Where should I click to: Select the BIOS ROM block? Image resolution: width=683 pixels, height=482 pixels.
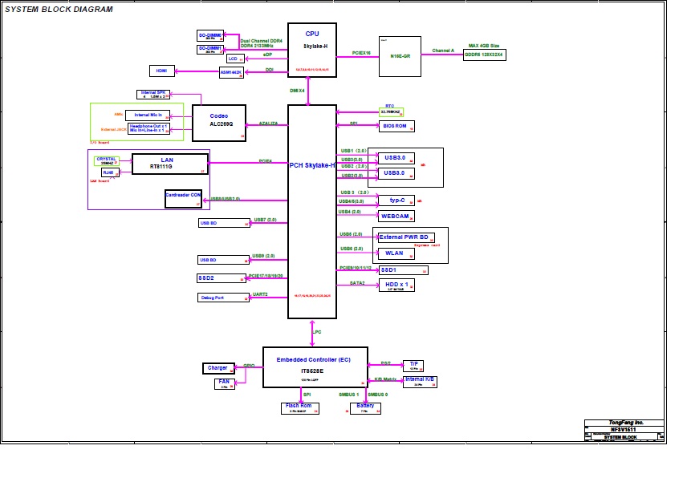pyautogui.click(x=396, y=127)
